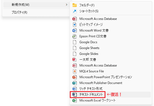Click the teal Publisher document icon
Image resolution: width=154 pixels, height=106 pixels.
coord(75,83)
